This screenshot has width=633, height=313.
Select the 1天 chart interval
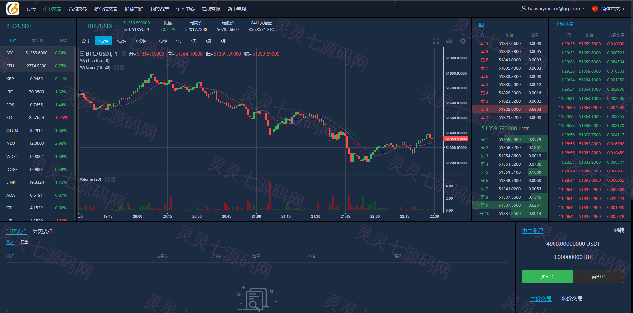click(x=194, y=41)
